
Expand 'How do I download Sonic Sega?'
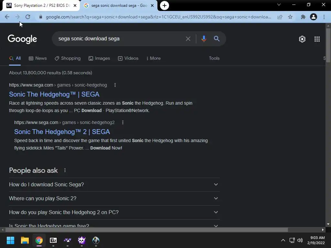point(114,184)
